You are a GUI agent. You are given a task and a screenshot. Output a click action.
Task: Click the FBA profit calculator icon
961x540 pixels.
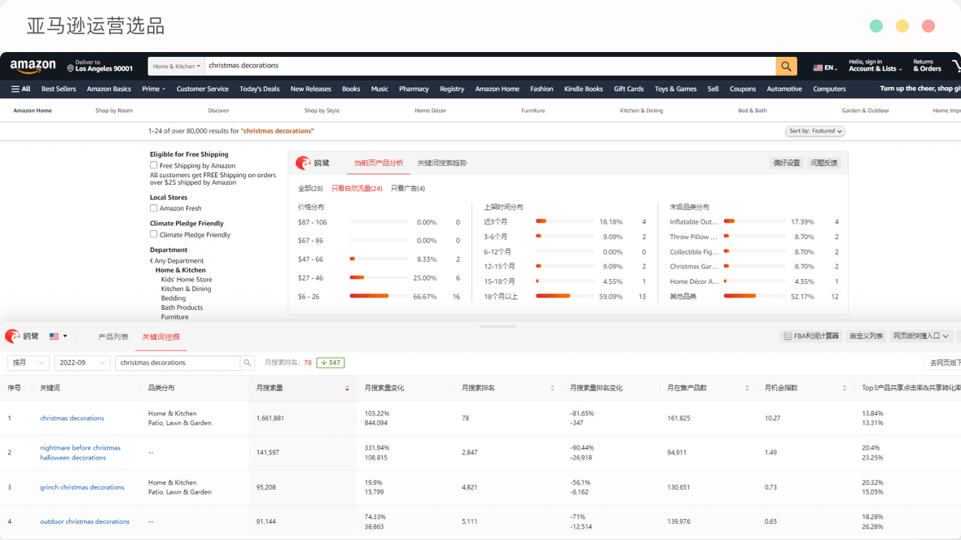click(788, 336)
